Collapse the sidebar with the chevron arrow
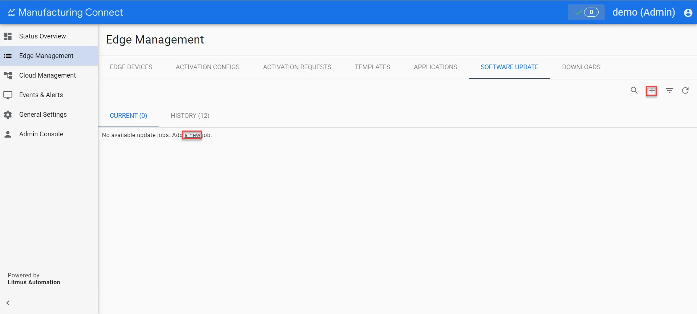Screen dimensions: 697x314 click(8, 303)
